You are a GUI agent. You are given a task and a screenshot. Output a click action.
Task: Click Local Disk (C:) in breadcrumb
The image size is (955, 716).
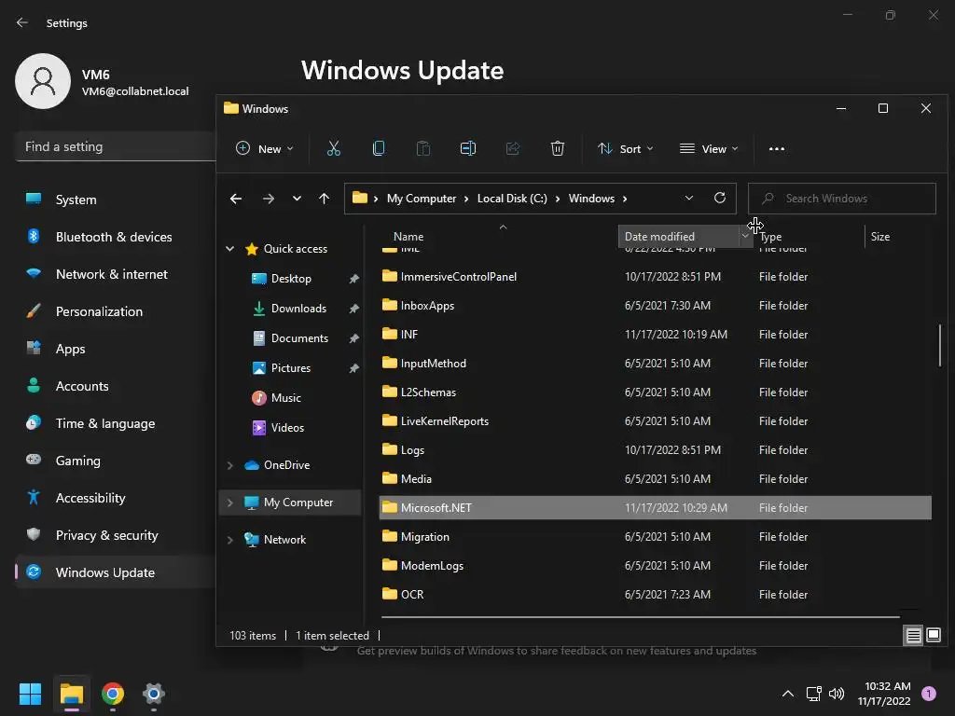pyautogui.click(x=512, y=199)
